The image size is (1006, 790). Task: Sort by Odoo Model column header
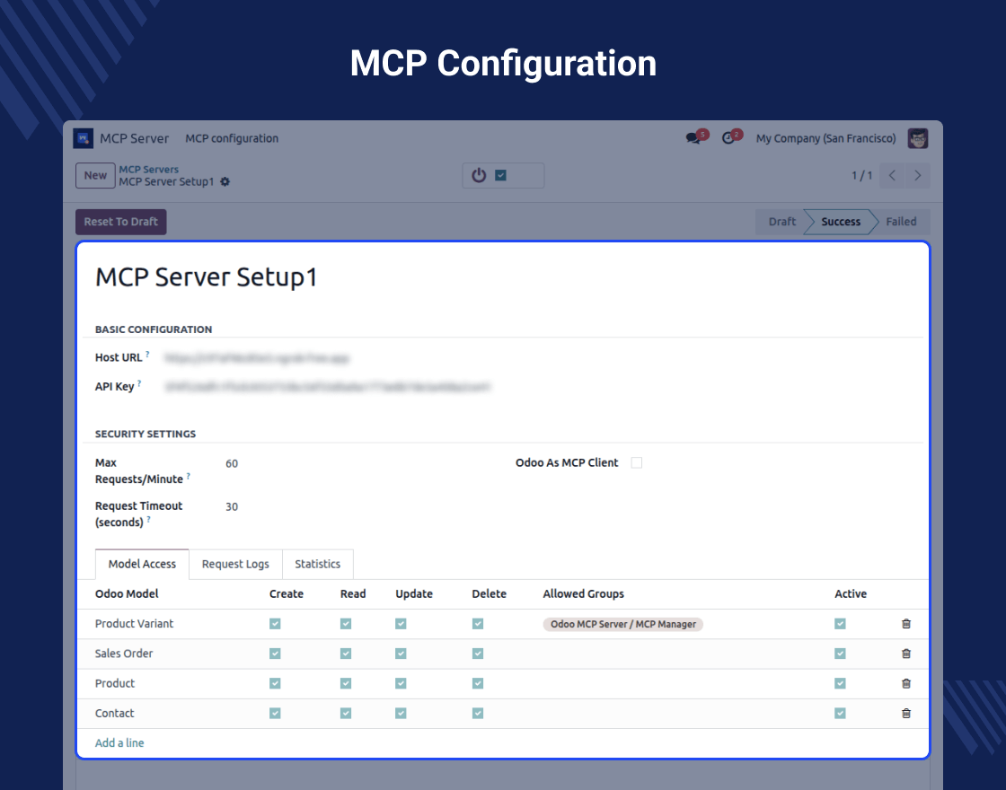(127, 593)
